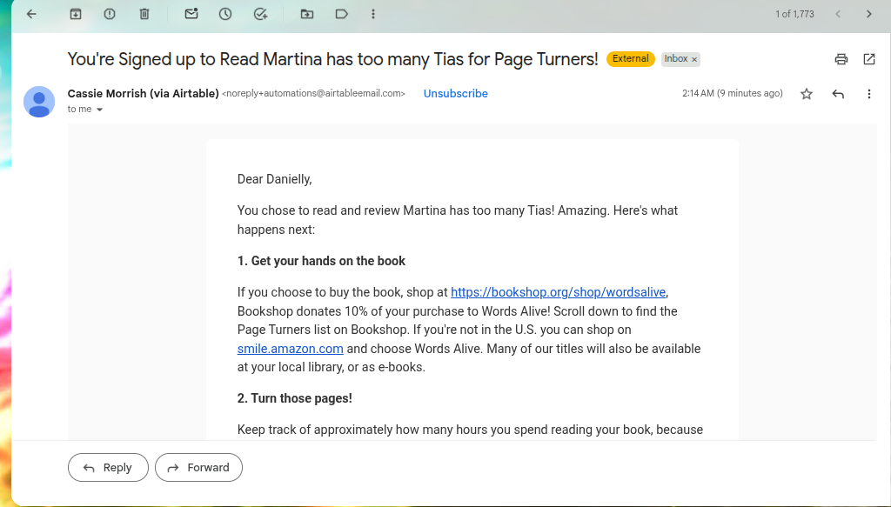
Task: Mark the email as unread
Action: [x=191, y=14]
